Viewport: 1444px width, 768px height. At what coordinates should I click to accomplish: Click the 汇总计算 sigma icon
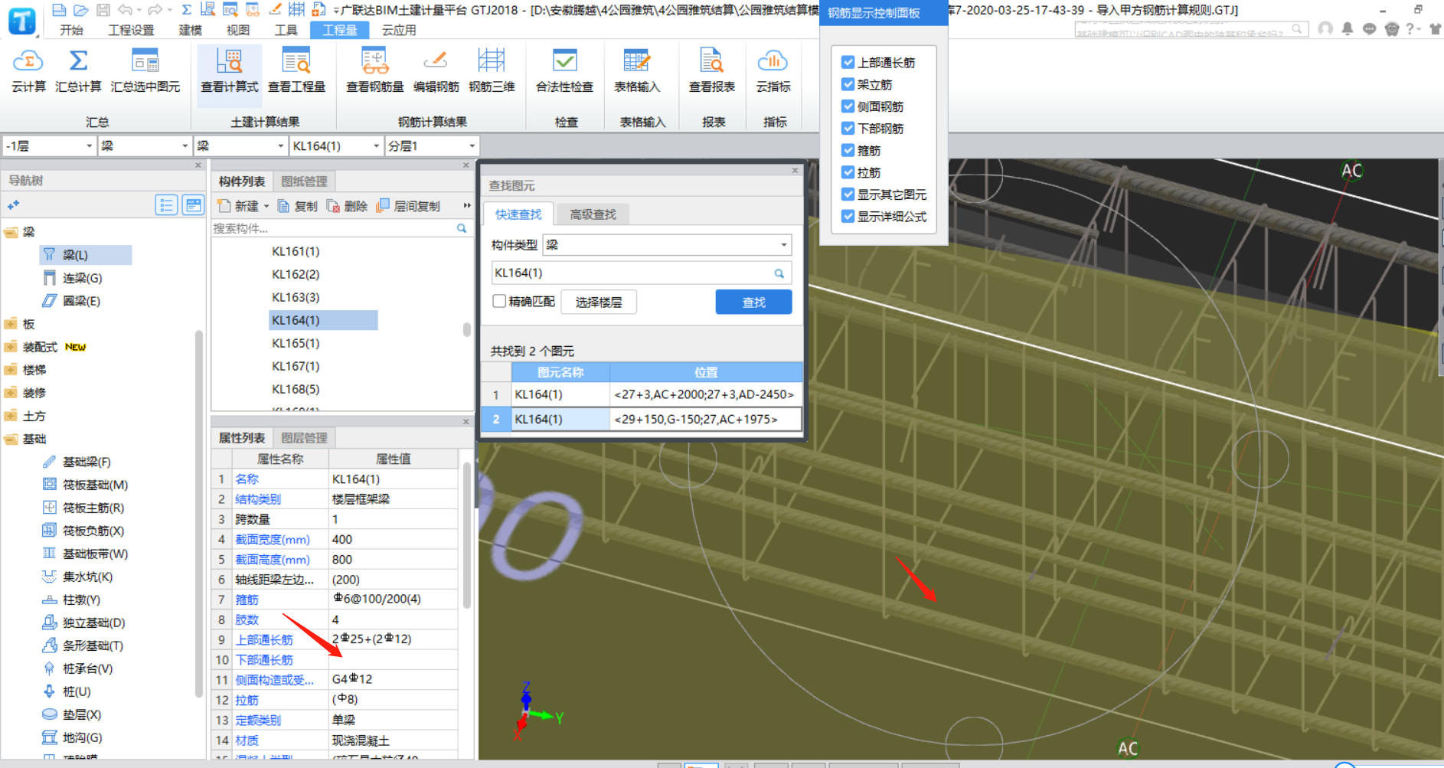78,61
